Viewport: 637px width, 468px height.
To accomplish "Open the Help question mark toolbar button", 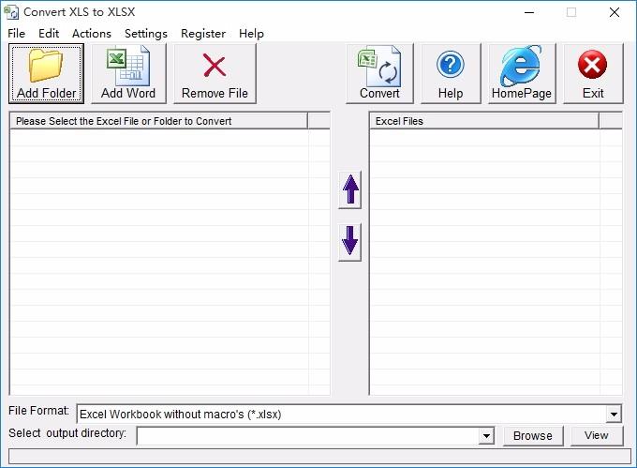I will pyautogui.click(x=451, y=73).
